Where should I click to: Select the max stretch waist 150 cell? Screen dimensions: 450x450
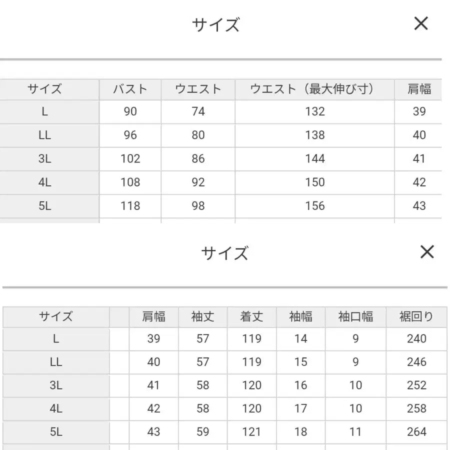click(x=314, y=182)
